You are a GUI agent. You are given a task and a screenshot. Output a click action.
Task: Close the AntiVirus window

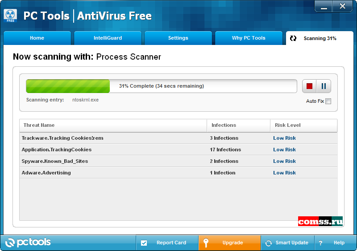342,6
